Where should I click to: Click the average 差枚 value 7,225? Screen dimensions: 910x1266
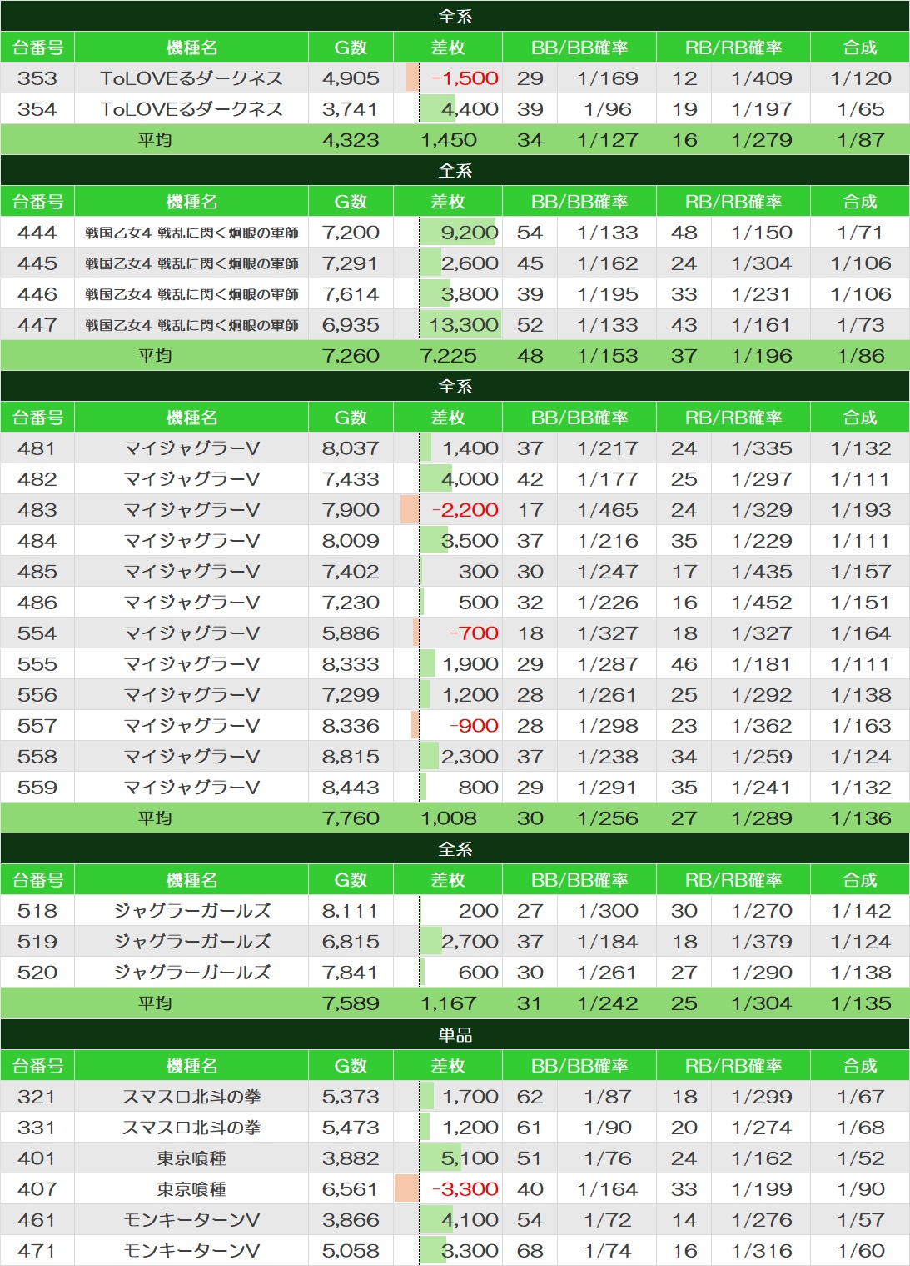448,356
